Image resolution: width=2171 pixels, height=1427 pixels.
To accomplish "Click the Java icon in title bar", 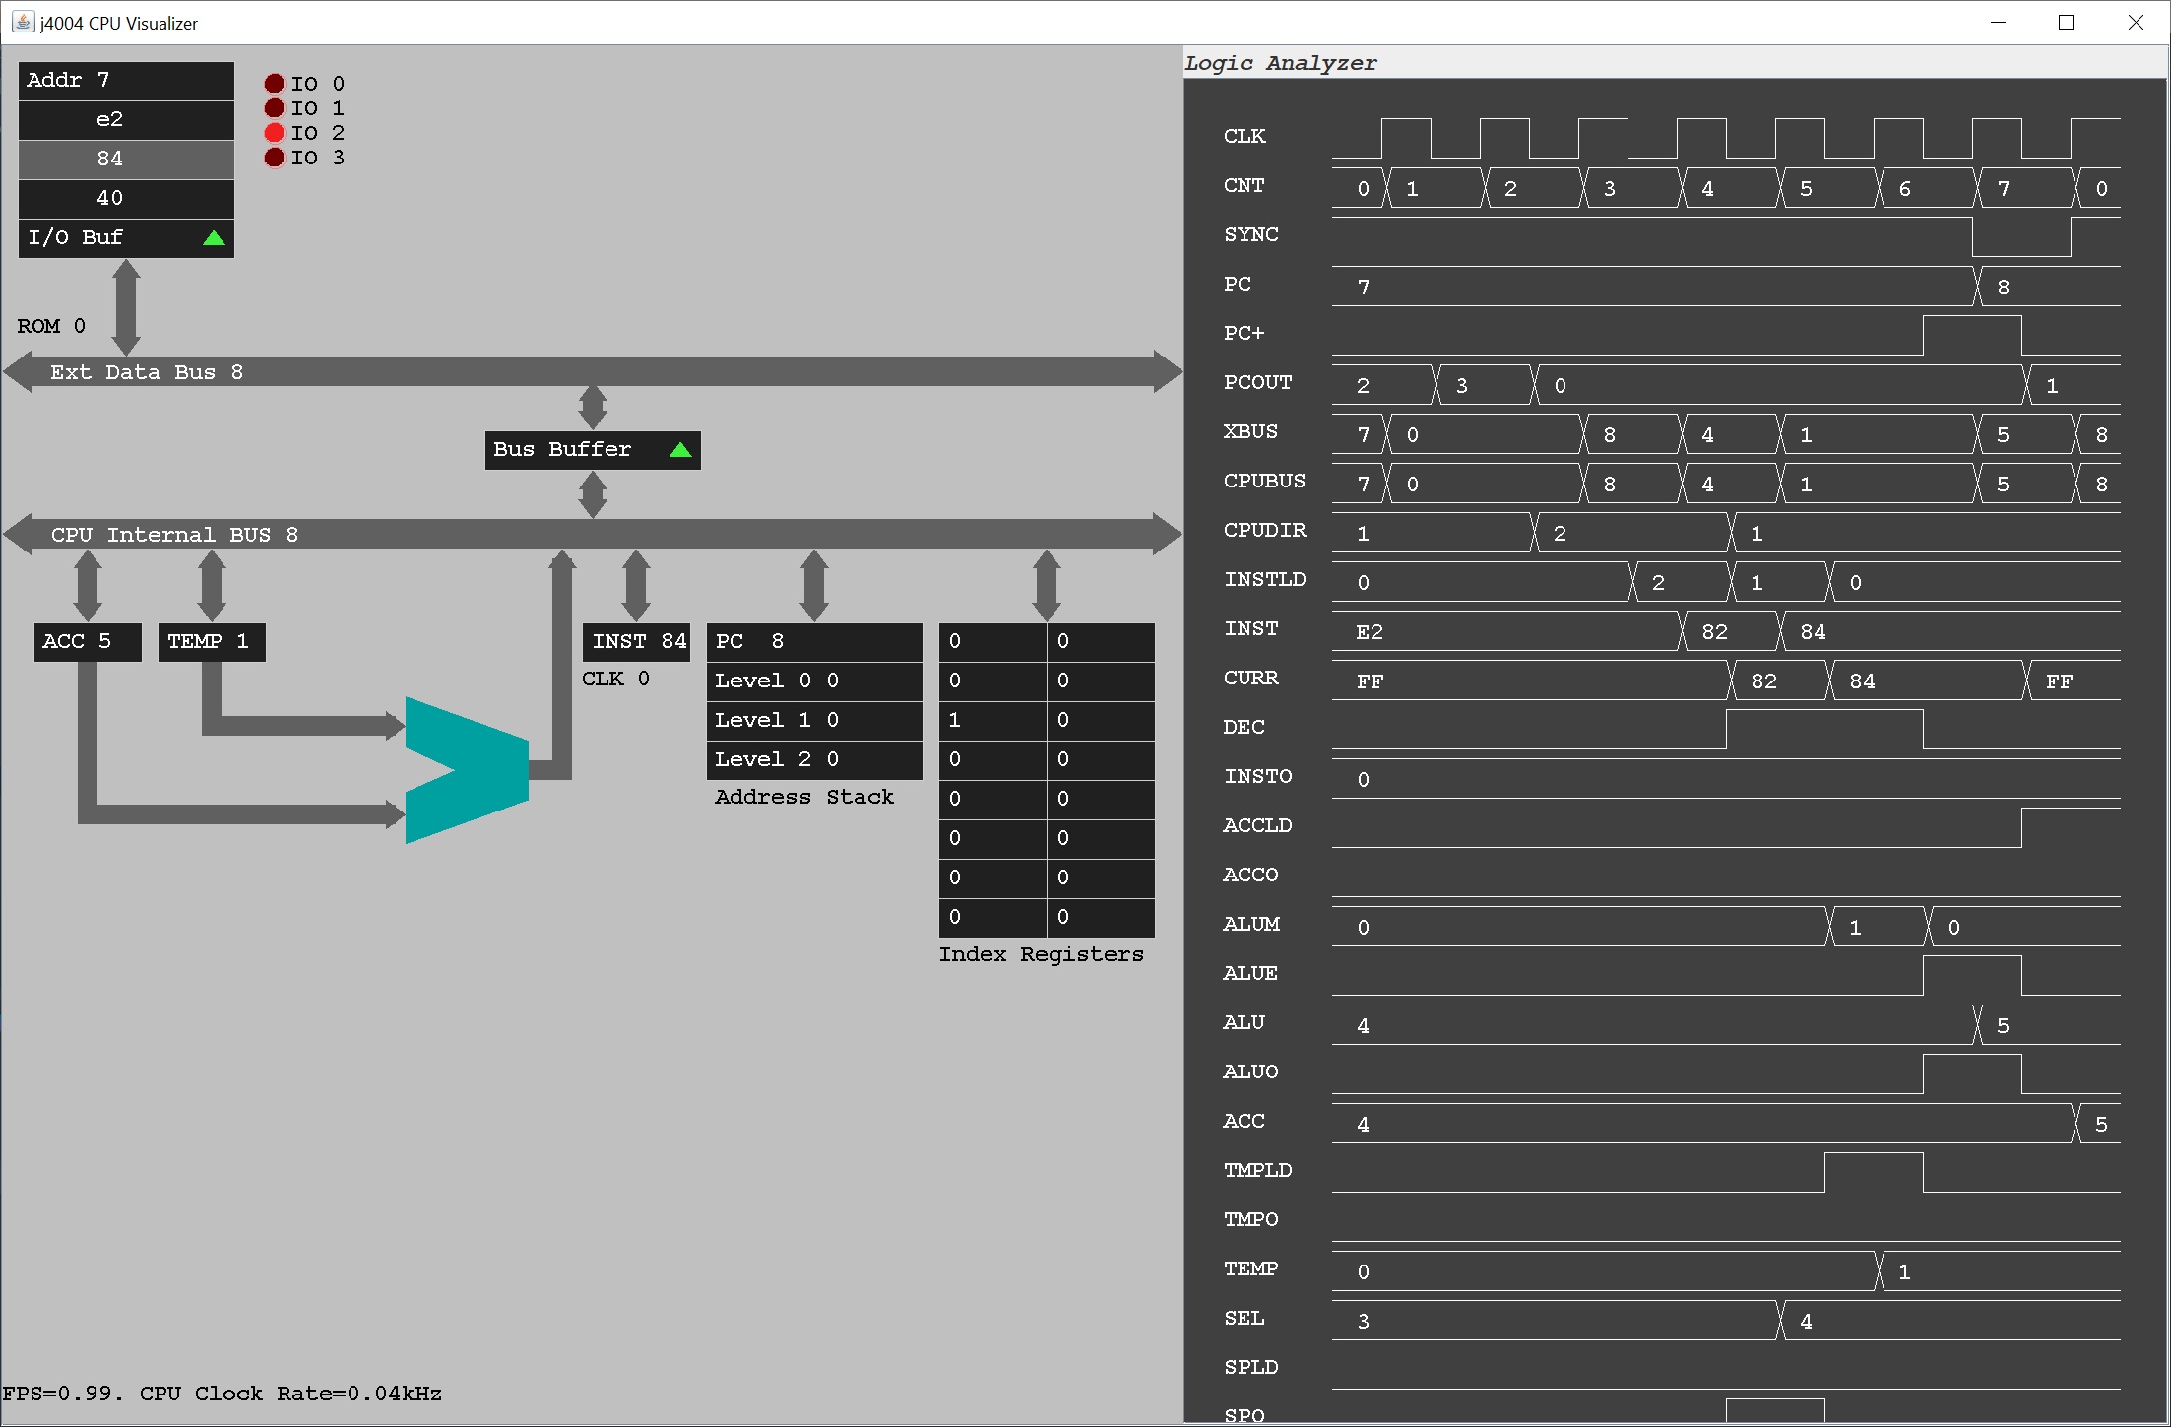I will [x=23, y=22].
